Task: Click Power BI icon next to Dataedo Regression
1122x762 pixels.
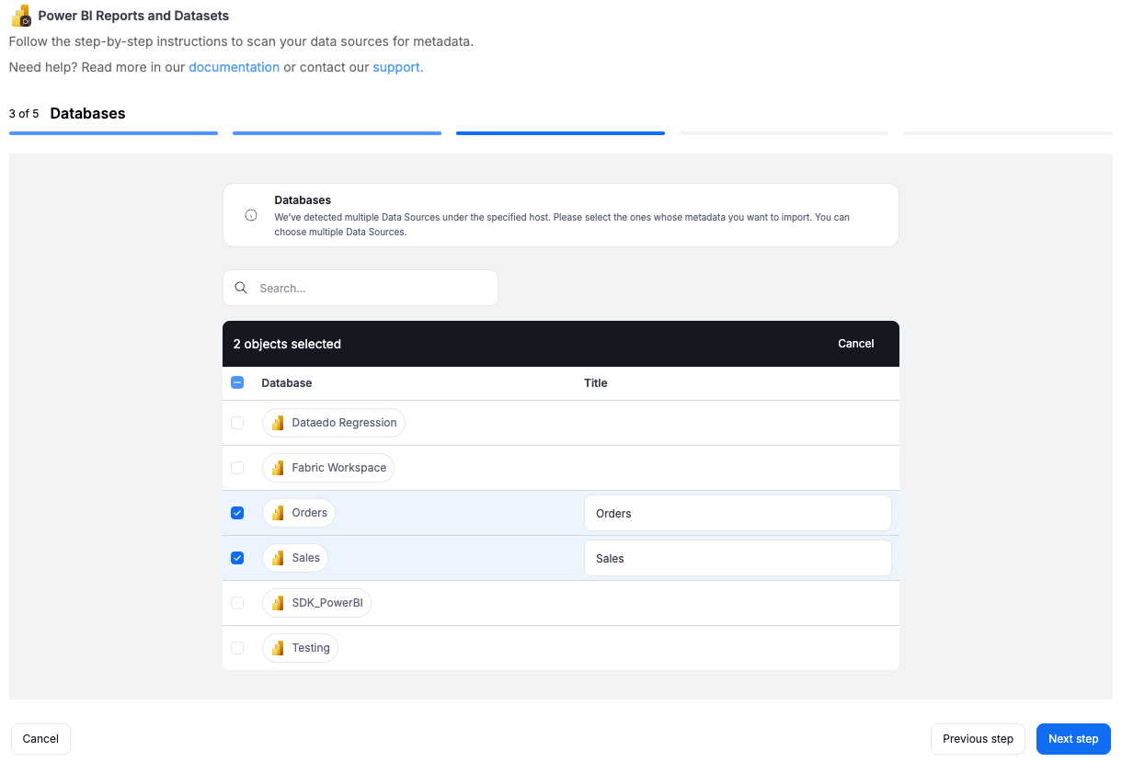Action: (278, 423)
